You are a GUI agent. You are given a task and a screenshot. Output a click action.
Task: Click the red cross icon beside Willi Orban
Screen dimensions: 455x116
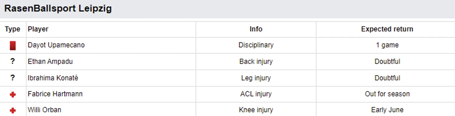pos(12,110)
